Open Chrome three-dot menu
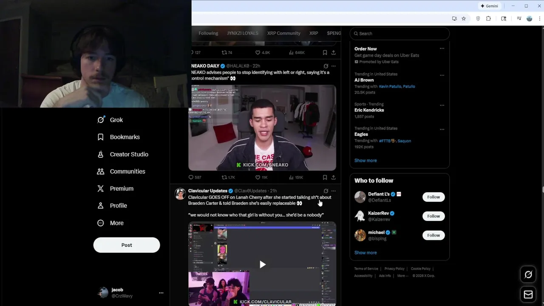Viewport: 544px width, 306px height. tap(540, 18)
